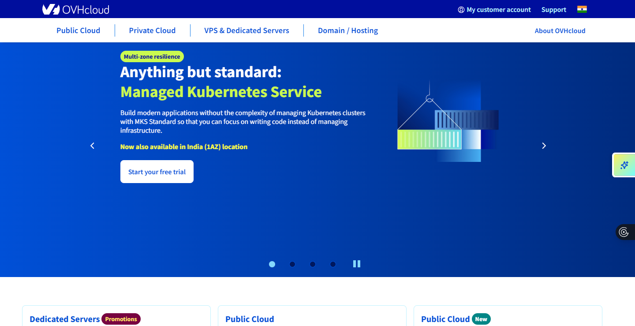
Task: Open the About OVHcloud menu
Action: pos(560,30)
